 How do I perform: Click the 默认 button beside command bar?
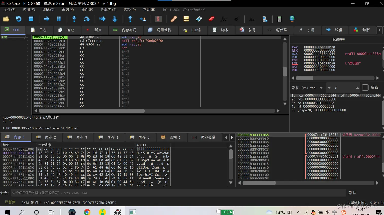tap(353, 193)
